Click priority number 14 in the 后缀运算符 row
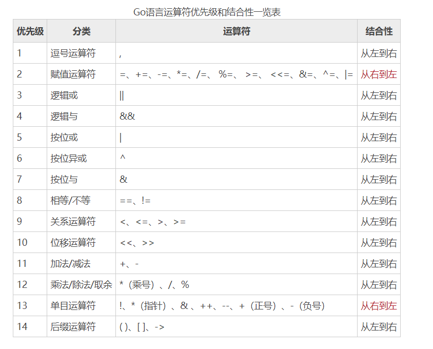Screen dimensions: 433x349 pos(22,326)
